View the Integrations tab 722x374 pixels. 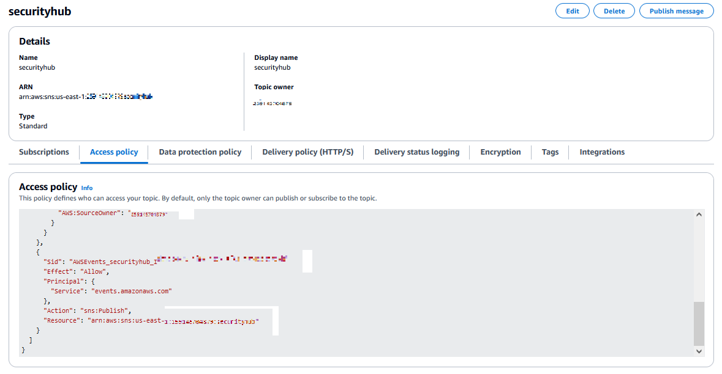(x=601, y=152)
